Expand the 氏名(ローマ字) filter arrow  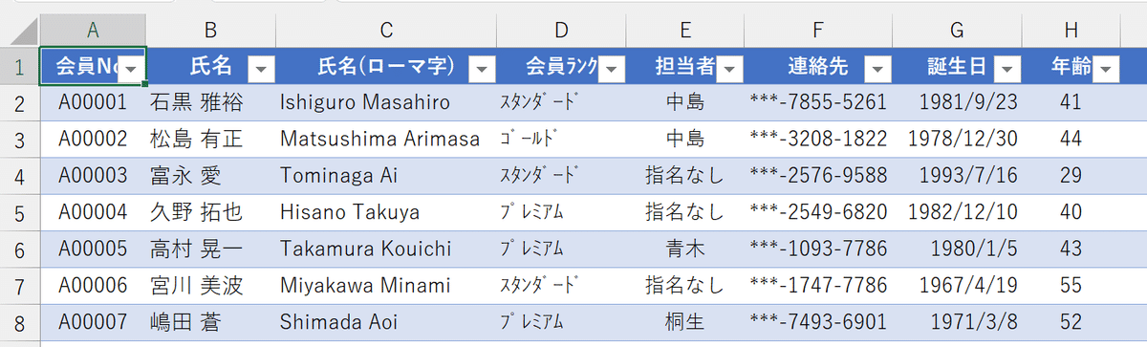tap(485, 69)
